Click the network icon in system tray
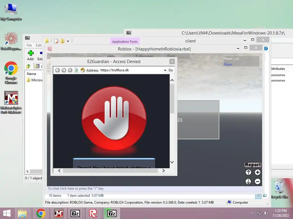Screen dimensions: 293x219 point(259,213)
